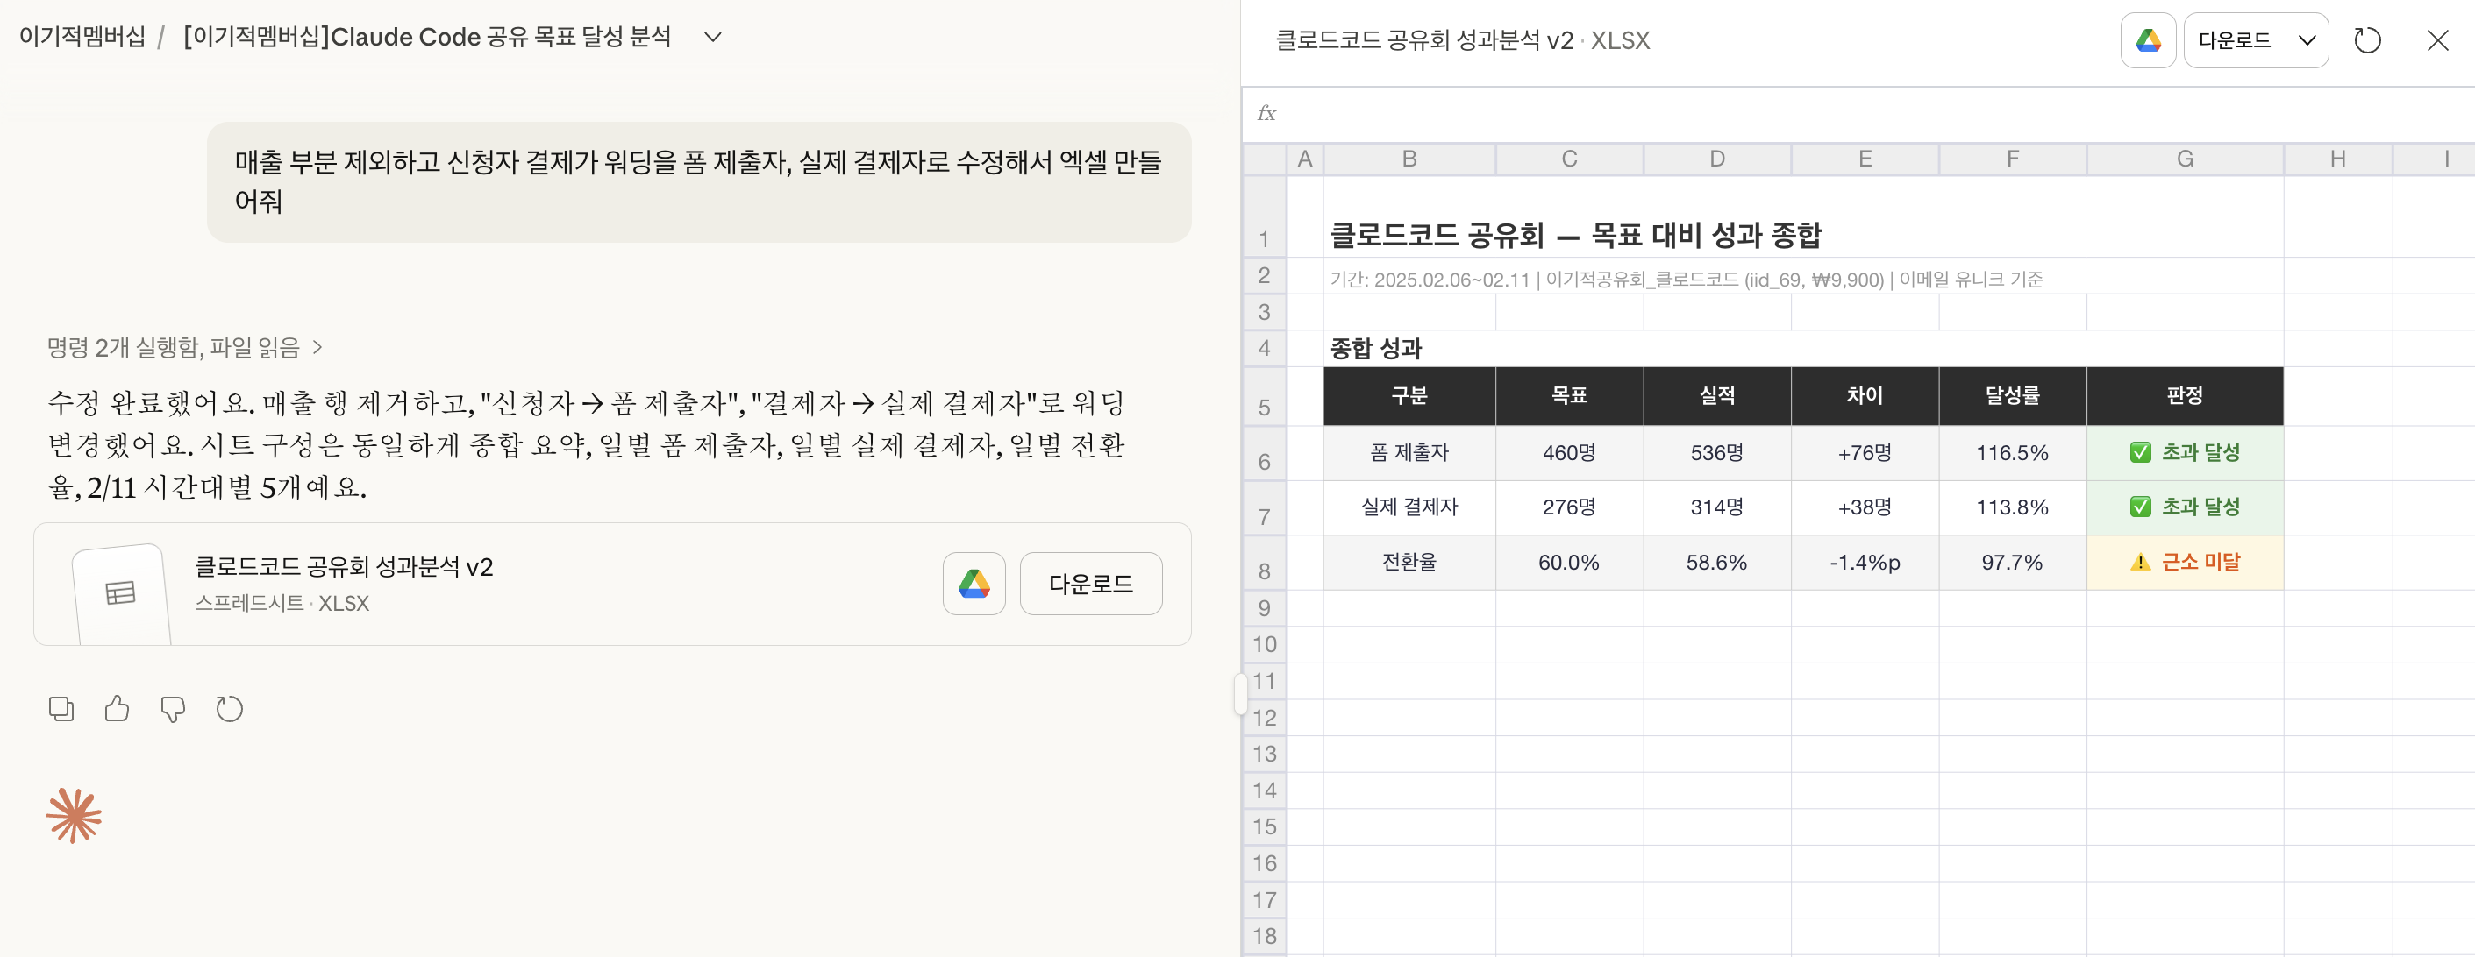Click Google Drive icon in file card
The image size is (2475, 957).
[x=974, y=584]
